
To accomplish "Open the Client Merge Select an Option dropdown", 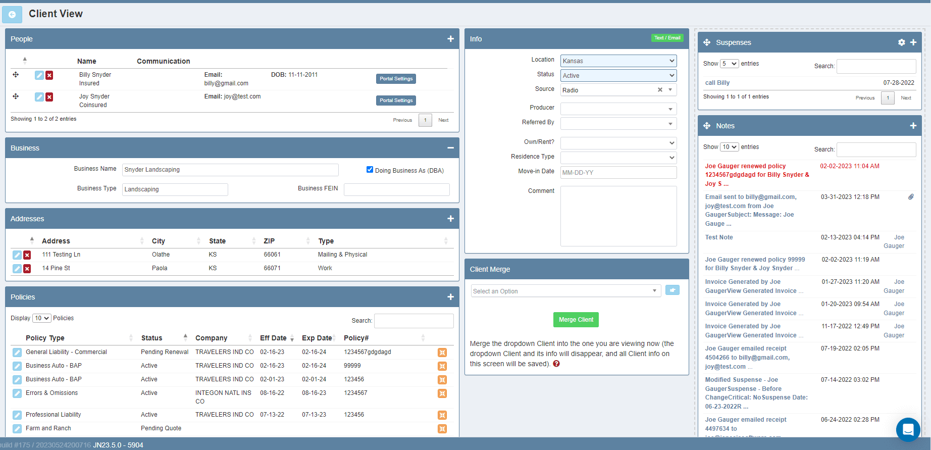I will point(565,291).
